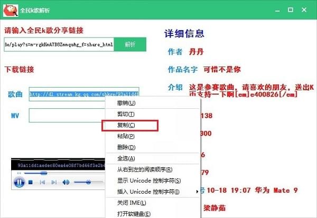Focus the share link input field
This screenshot has width=317, height=218.
(x=59, y=44)
